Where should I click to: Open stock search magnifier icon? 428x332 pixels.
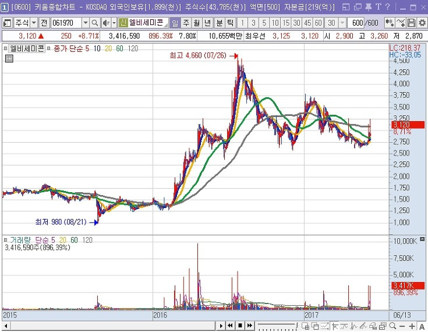pyautogui.click(x=95, y=23)
